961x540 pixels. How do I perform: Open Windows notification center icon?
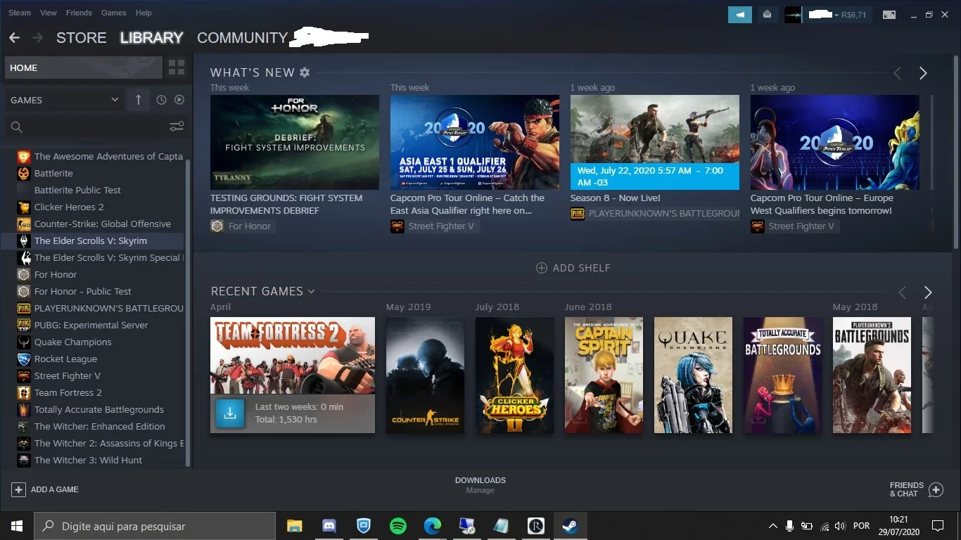pyautogui.click(x=937, y=526)
